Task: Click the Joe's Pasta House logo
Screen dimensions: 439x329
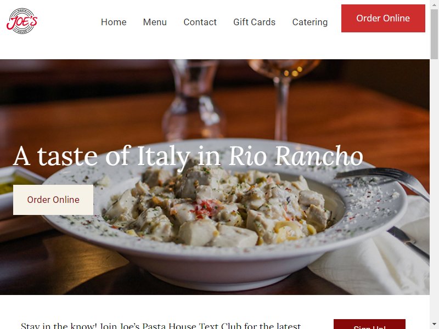Action: [22, 21]
